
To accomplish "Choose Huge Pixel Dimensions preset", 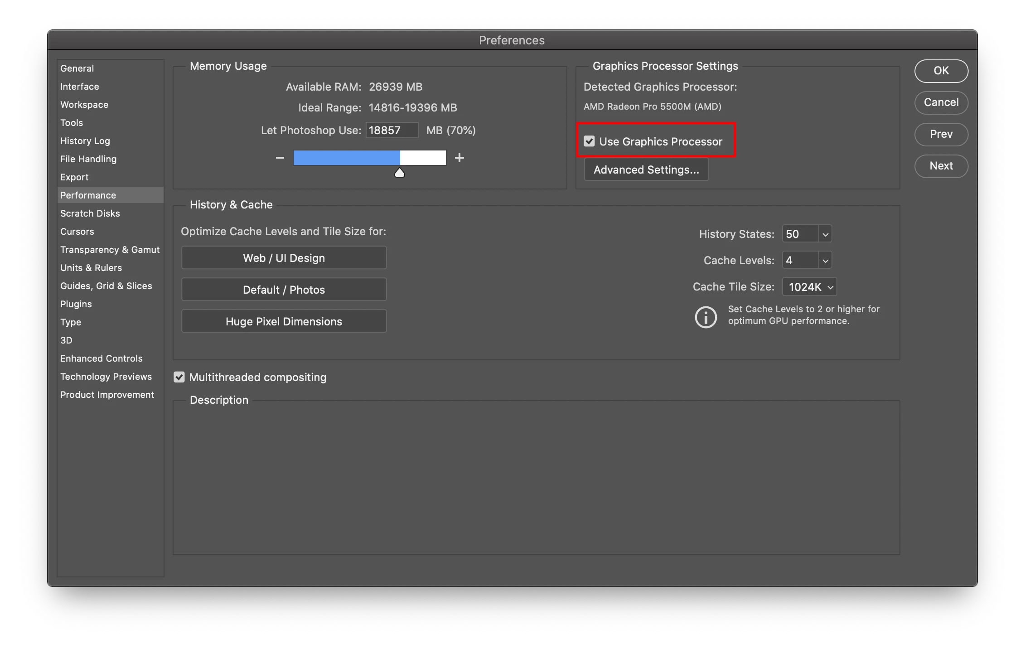I will pos(284,321).
